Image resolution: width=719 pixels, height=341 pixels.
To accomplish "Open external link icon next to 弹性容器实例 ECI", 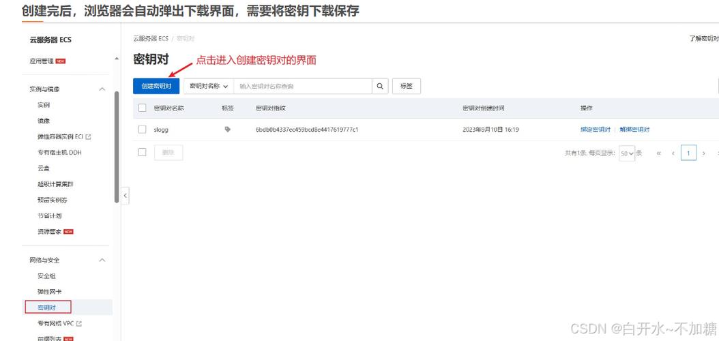I will pos(89,136).
